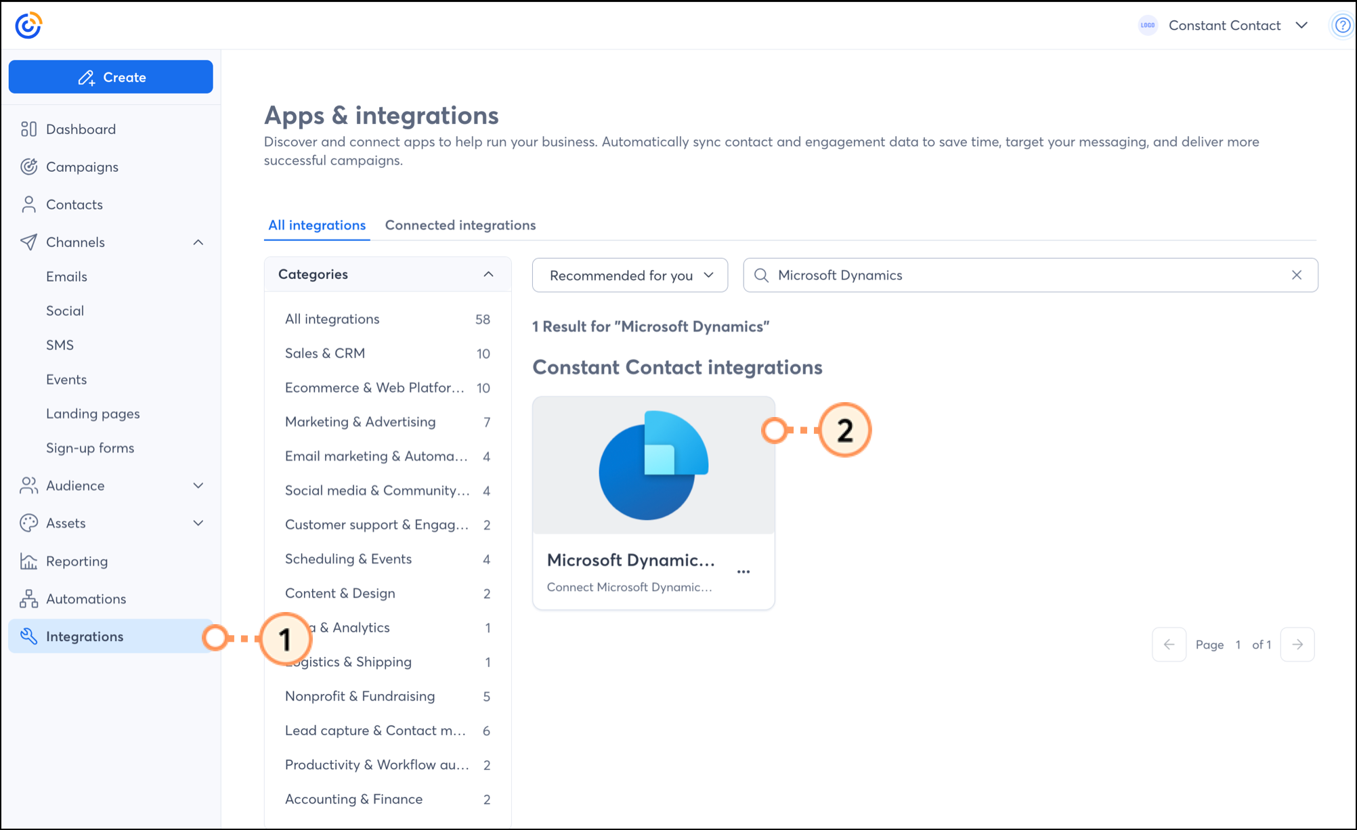The image size is (1357, 830).
Task: Click the three-dot menu on Microsoft Dynamics card
Action: pyautogui.click(x=744, y=572)
